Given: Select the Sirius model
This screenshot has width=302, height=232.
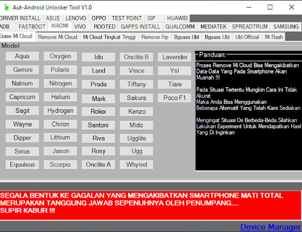Looking at the screenshot, I should [22, 151].
